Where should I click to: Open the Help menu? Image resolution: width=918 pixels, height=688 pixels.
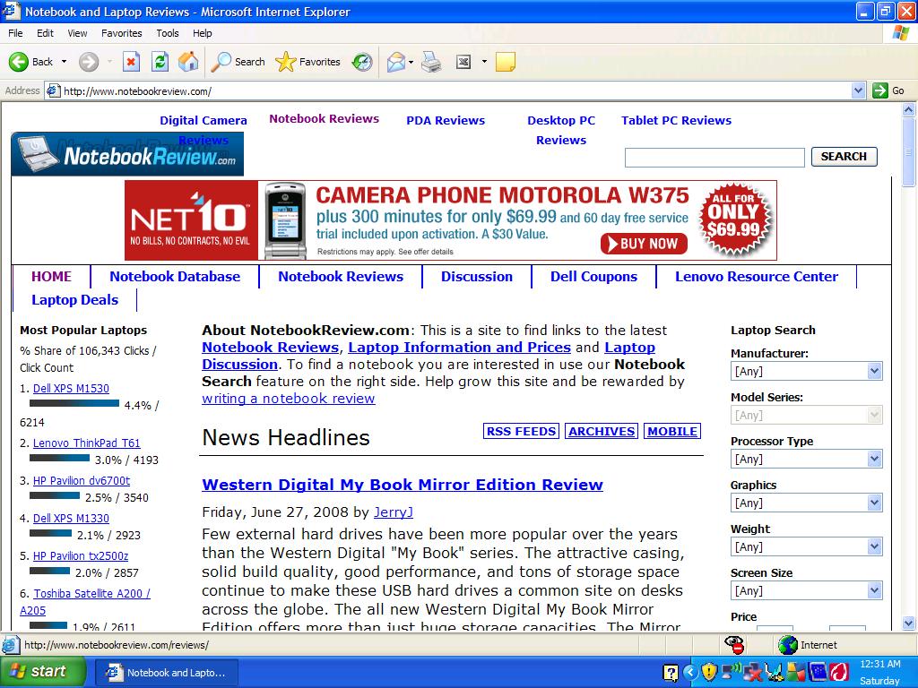point(202,33)
